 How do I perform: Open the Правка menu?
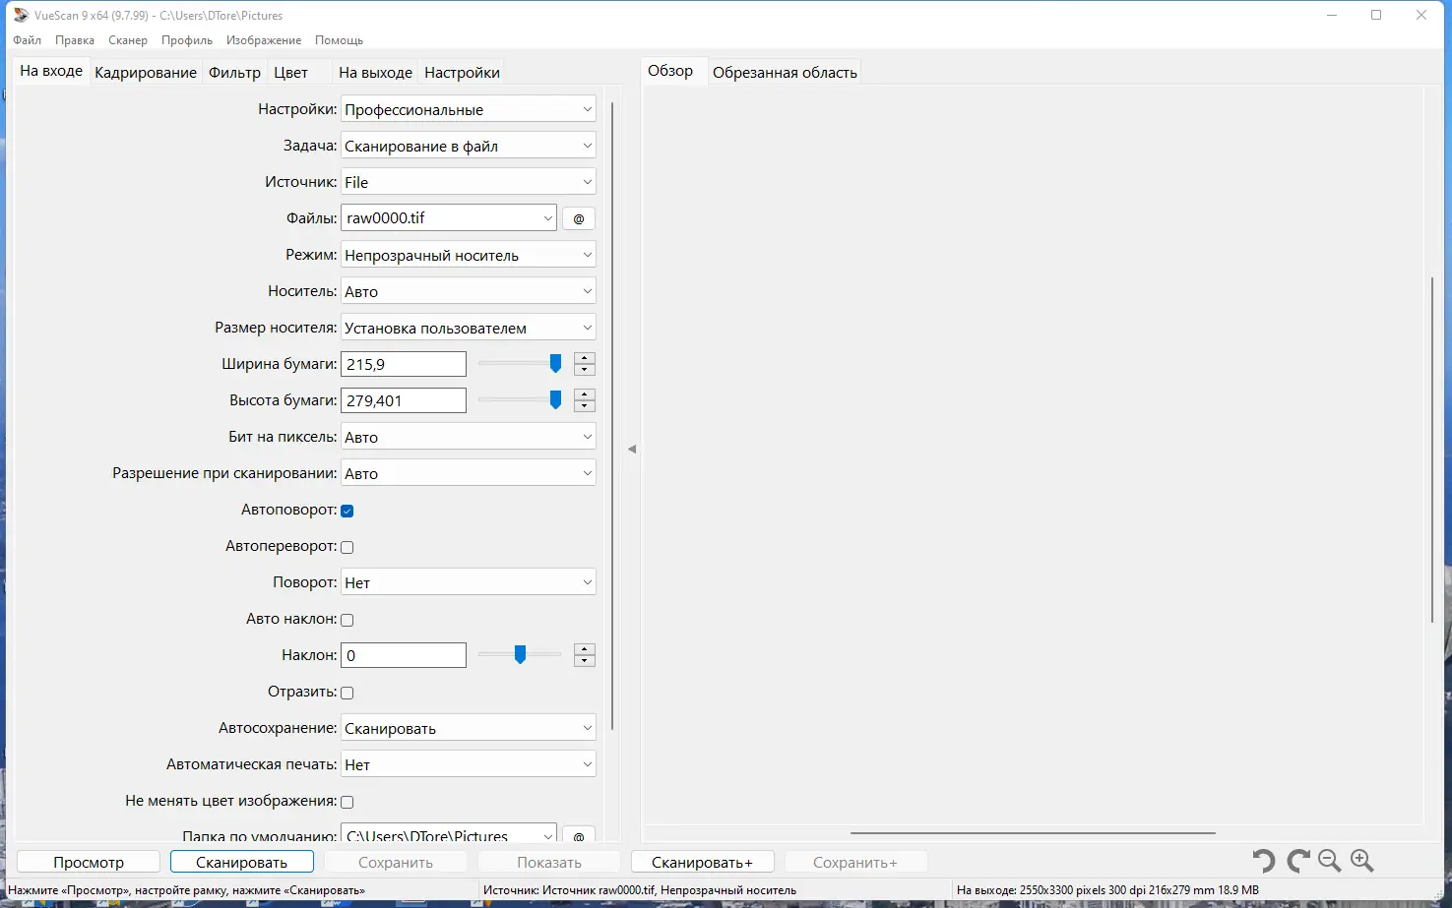pos(75,40)
